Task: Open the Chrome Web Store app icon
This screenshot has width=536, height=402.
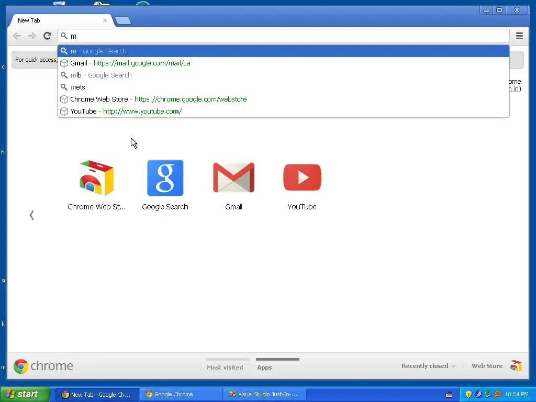Action: pyautogui.click(x=96, y=178)
